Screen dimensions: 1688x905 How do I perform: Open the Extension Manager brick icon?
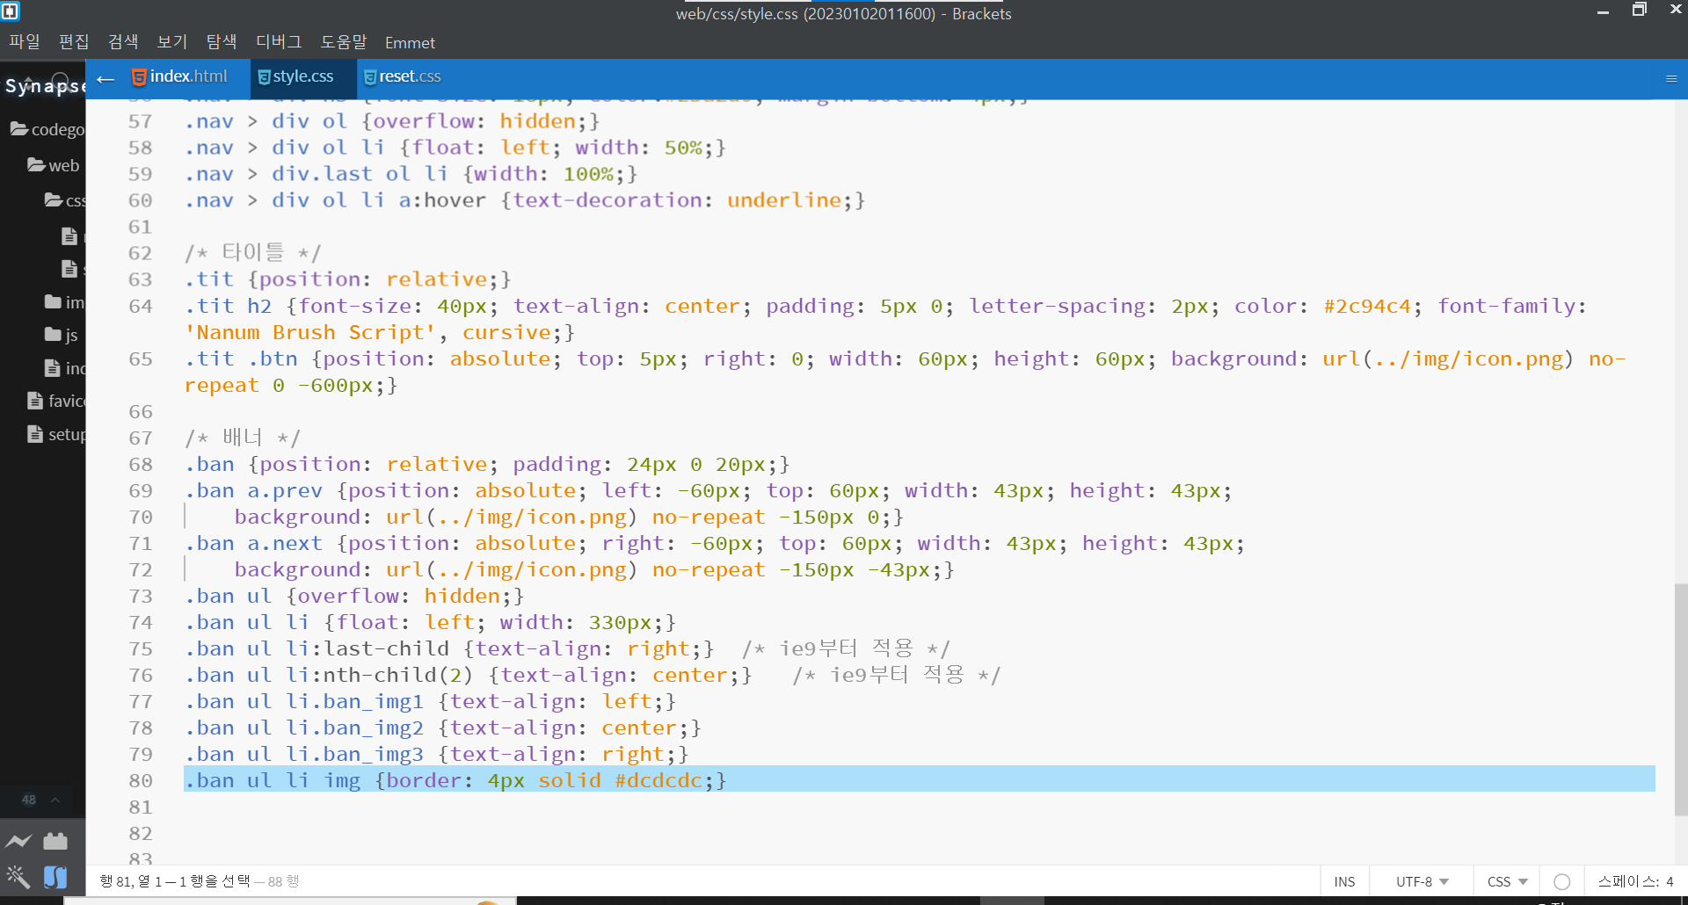55,841
